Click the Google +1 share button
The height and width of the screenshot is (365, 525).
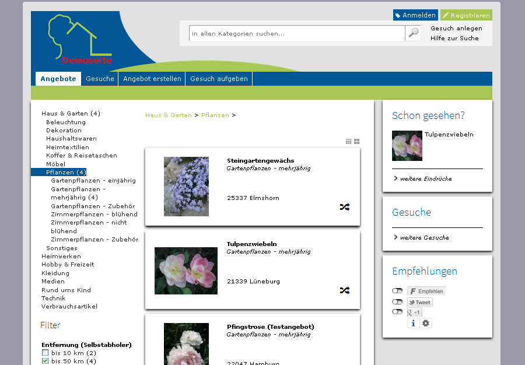point(415,312)
